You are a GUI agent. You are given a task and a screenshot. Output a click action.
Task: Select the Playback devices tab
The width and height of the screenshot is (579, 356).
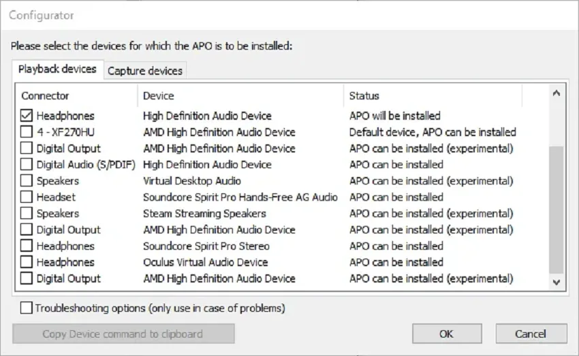click(x=58, y=69)
